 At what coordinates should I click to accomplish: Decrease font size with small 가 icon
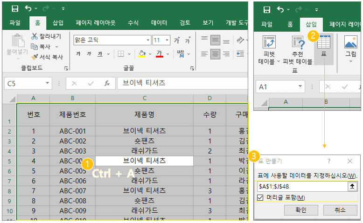pos(188,41)
